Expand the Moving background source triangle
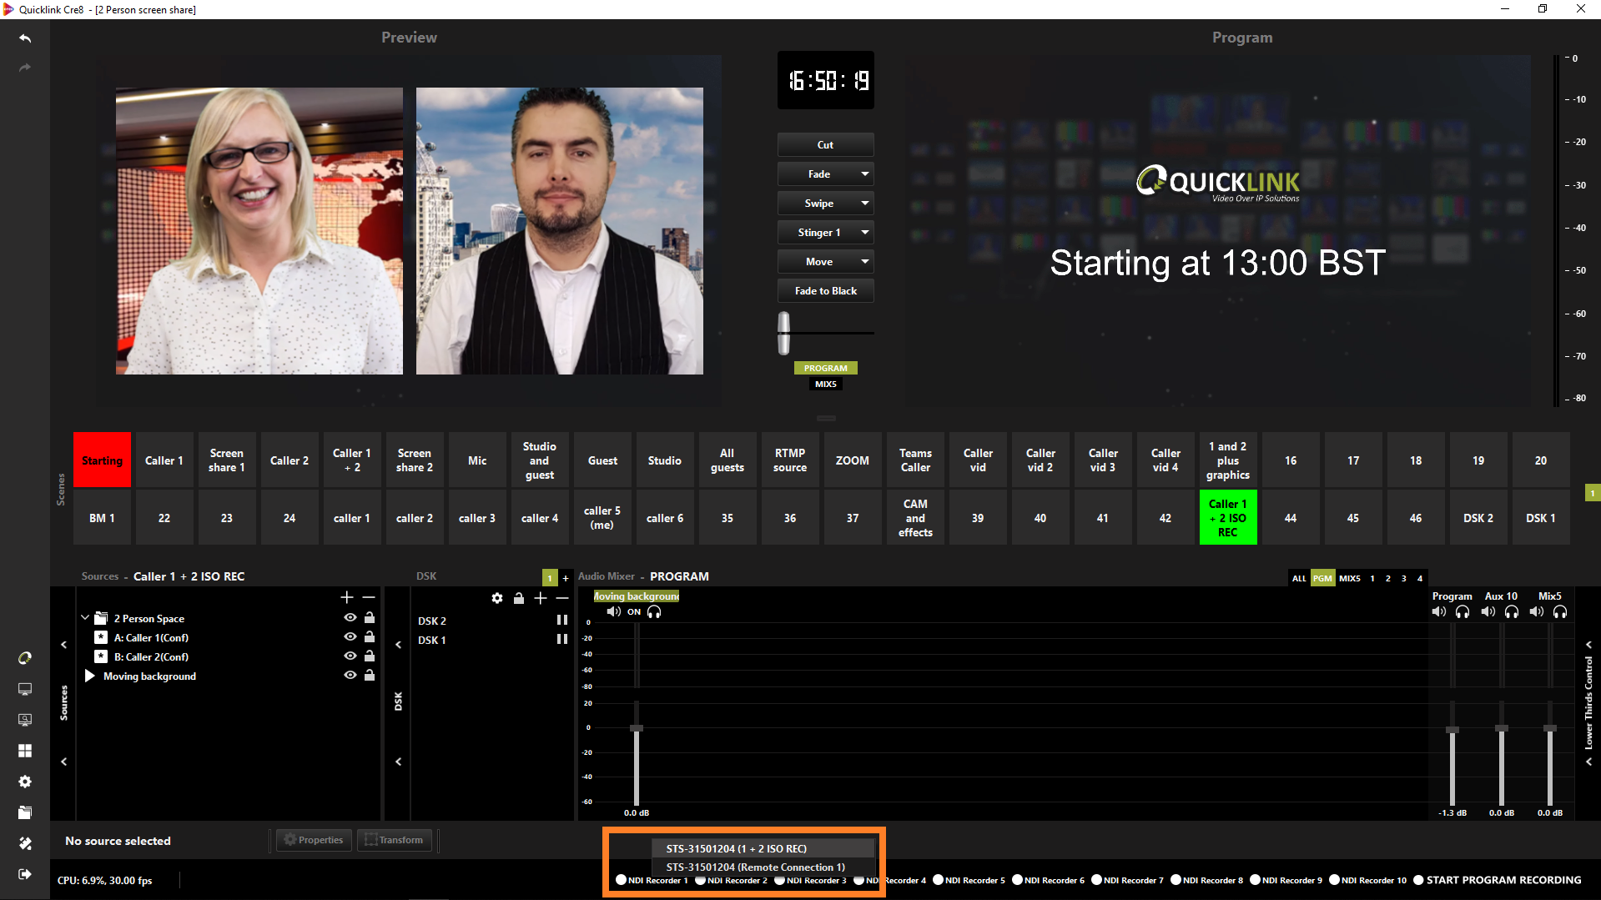This screenshot has width=1601, height=900. pos(89,676)
